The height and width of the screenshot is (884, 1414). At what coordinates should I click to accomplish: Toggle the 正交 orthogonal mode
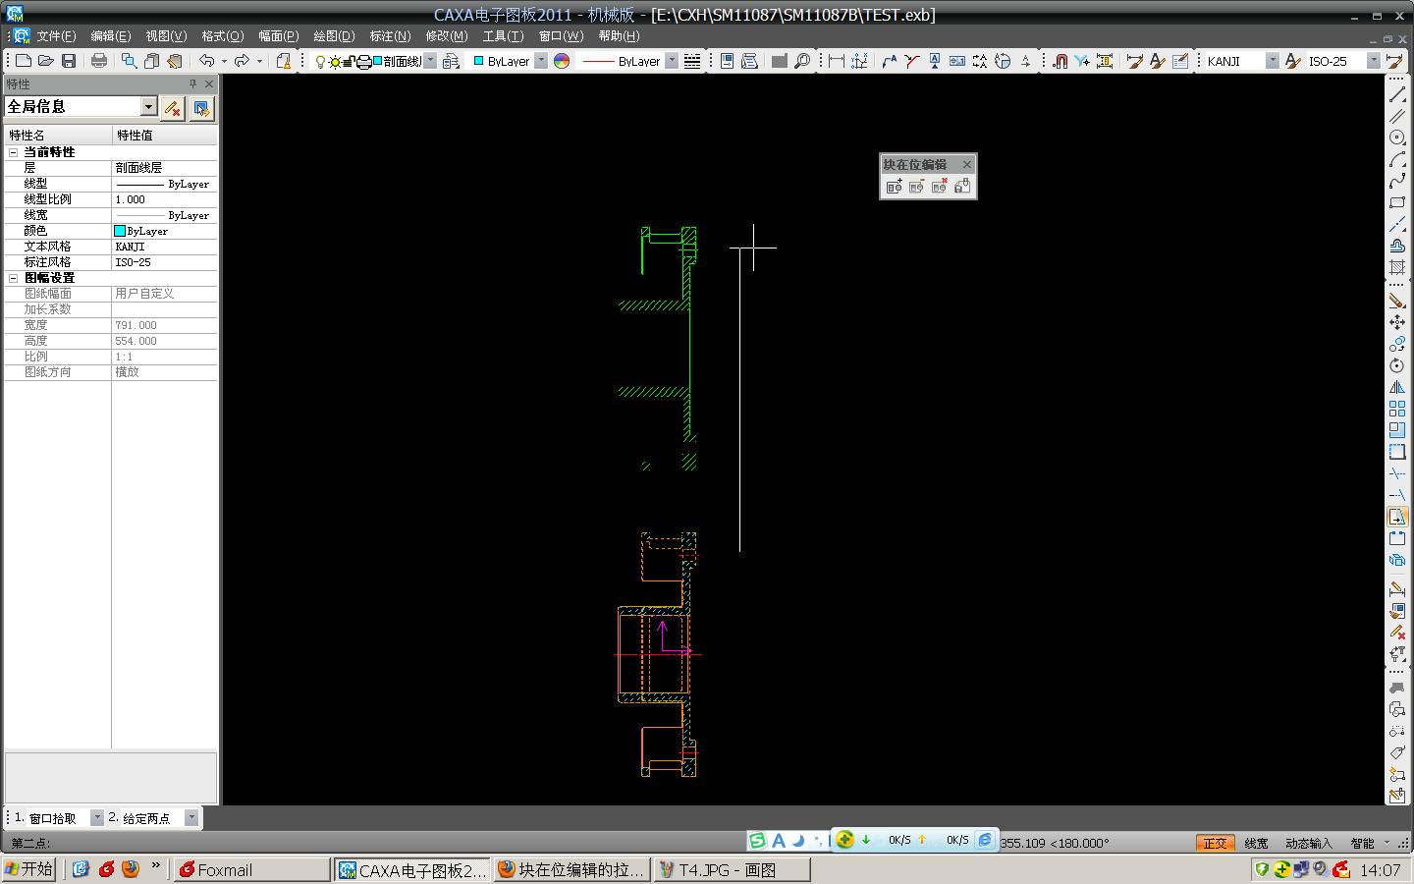click(x=1214, y=843)
